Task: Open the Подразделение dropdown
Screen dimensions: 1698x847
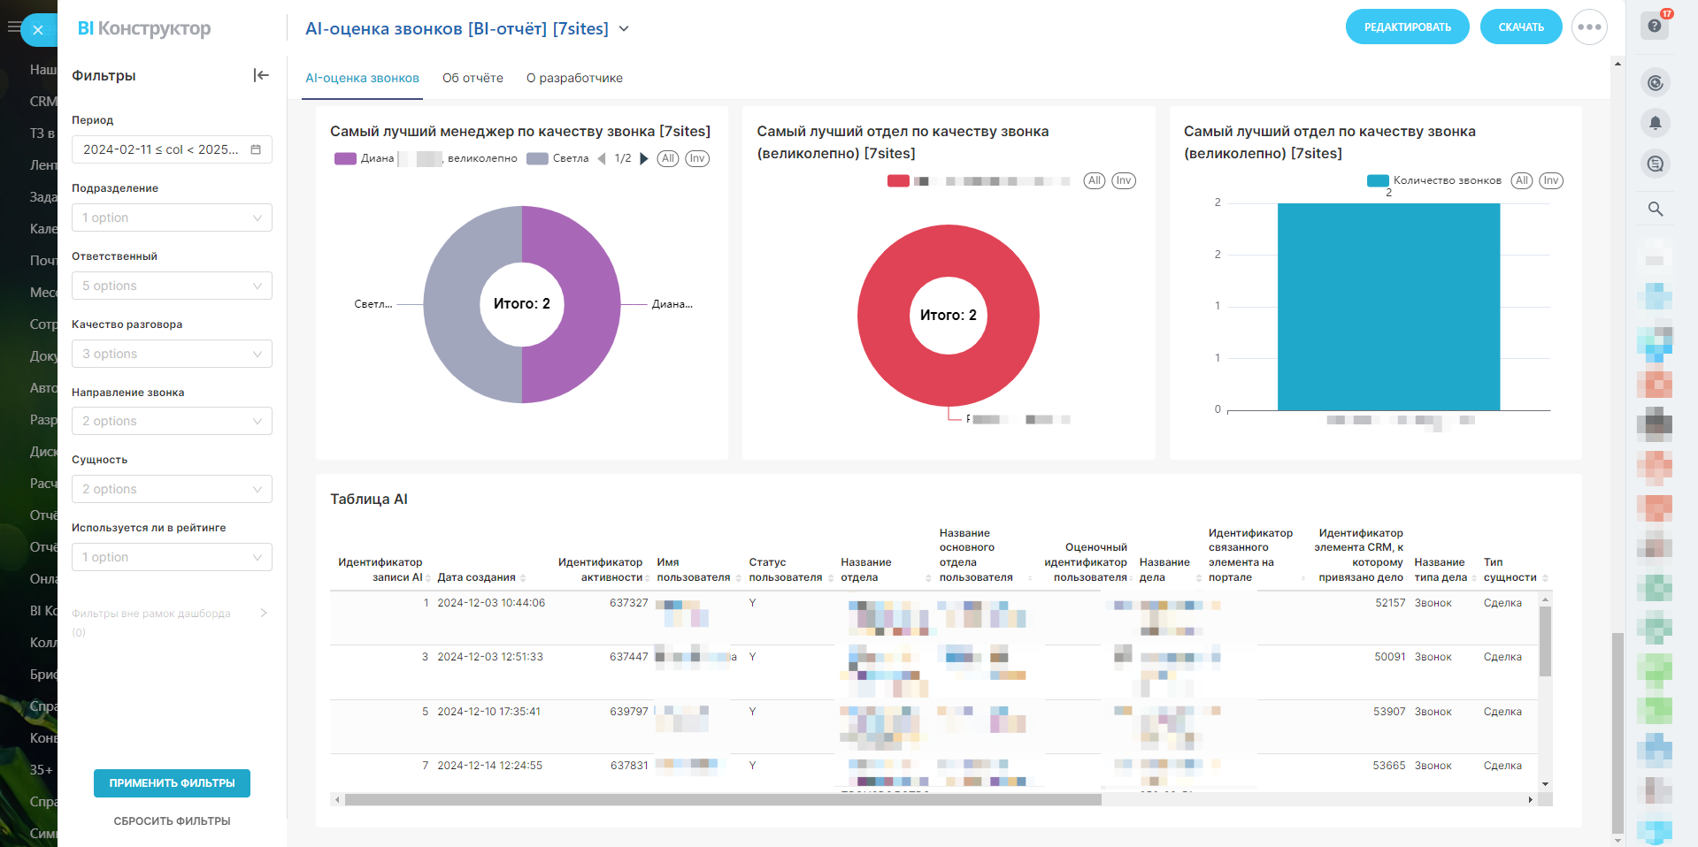Action: coord(172,217)
